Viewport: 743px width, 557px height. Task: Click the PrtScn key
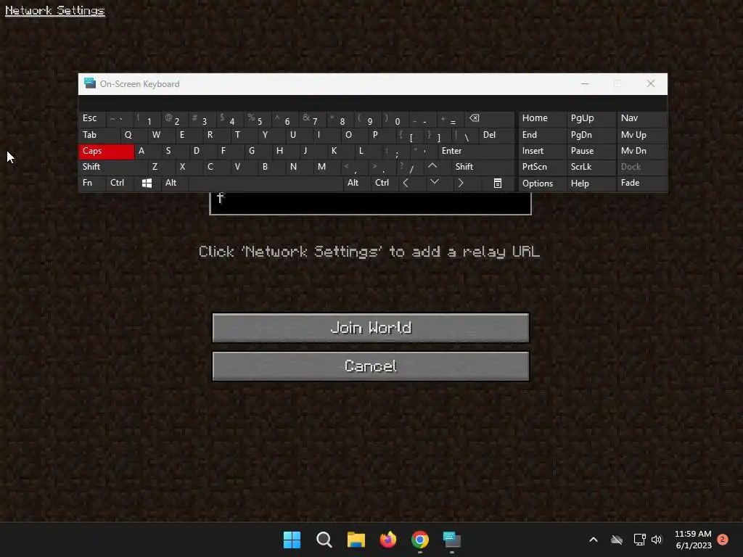(x=542, y=167)
